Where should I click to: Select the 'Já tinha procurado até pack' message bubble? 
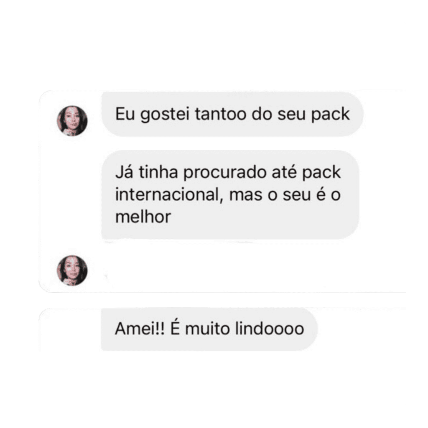[230, 195]
